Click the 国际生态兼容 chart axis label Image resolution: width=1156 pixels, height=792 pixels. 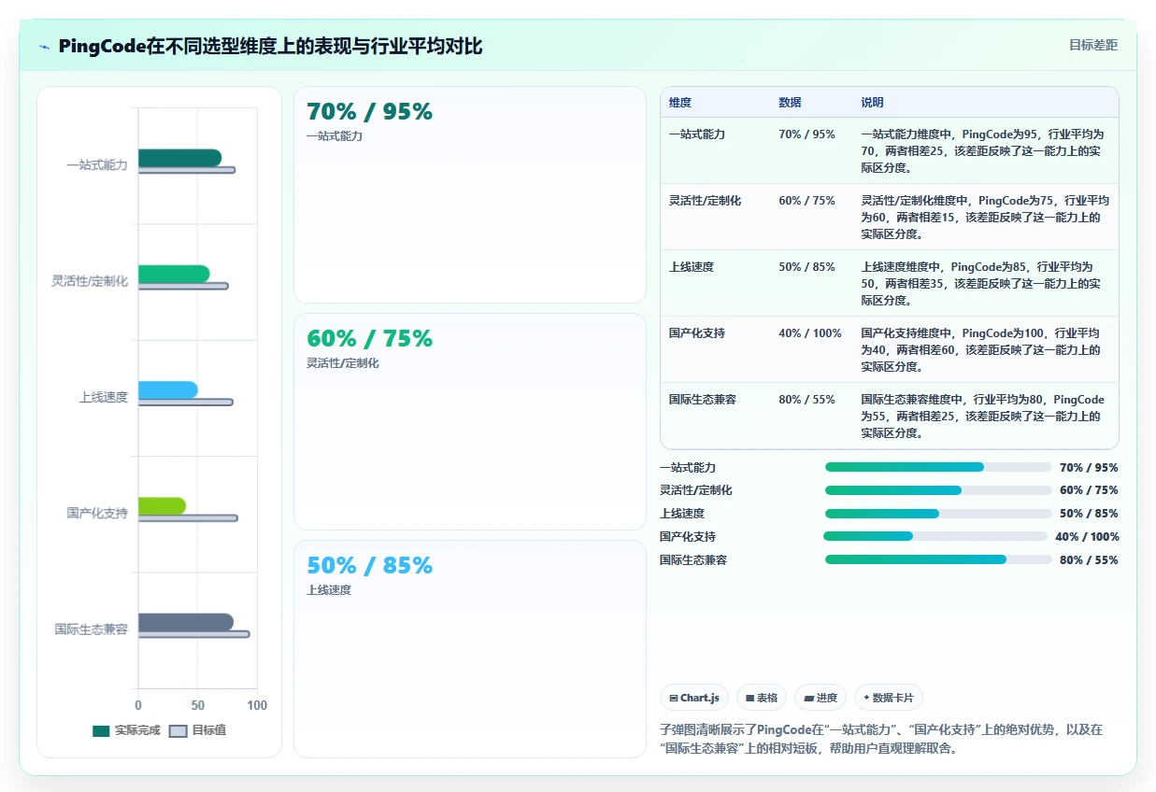[92, 629]
